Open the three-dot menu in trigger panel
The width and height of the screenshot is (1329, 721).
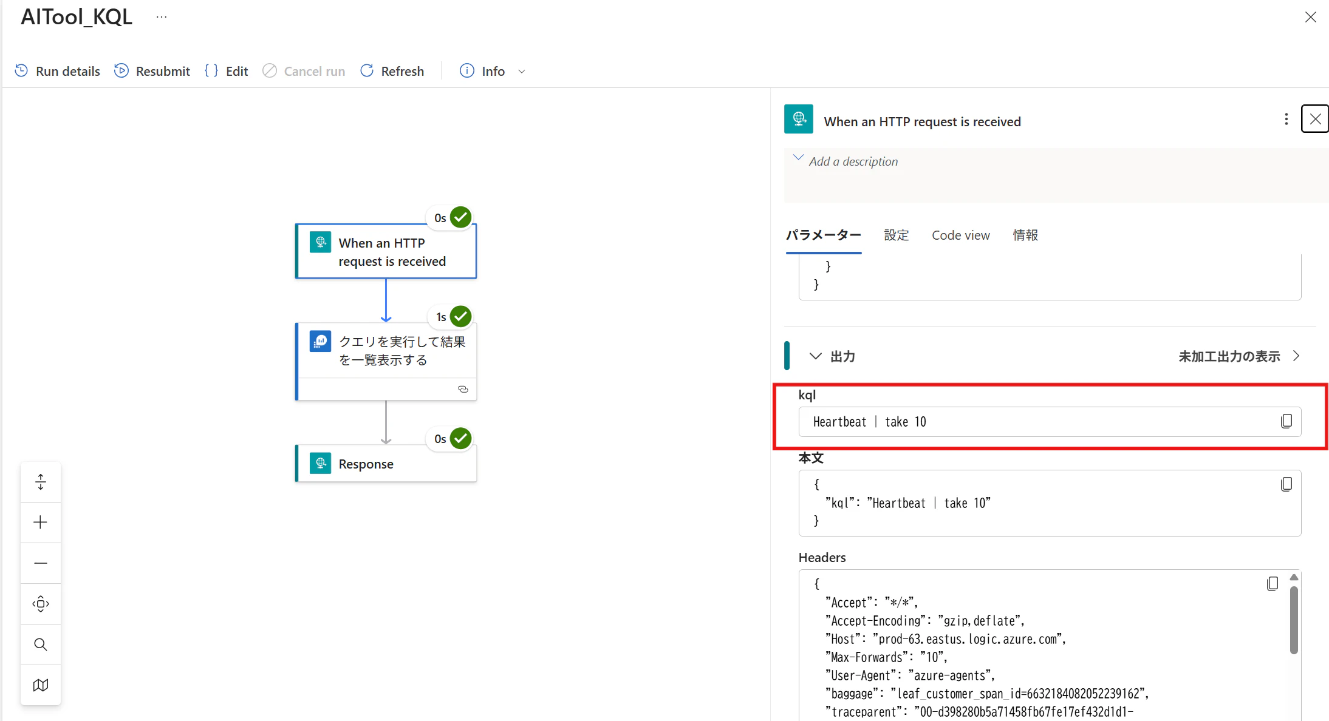click(x=1286, y=120)
